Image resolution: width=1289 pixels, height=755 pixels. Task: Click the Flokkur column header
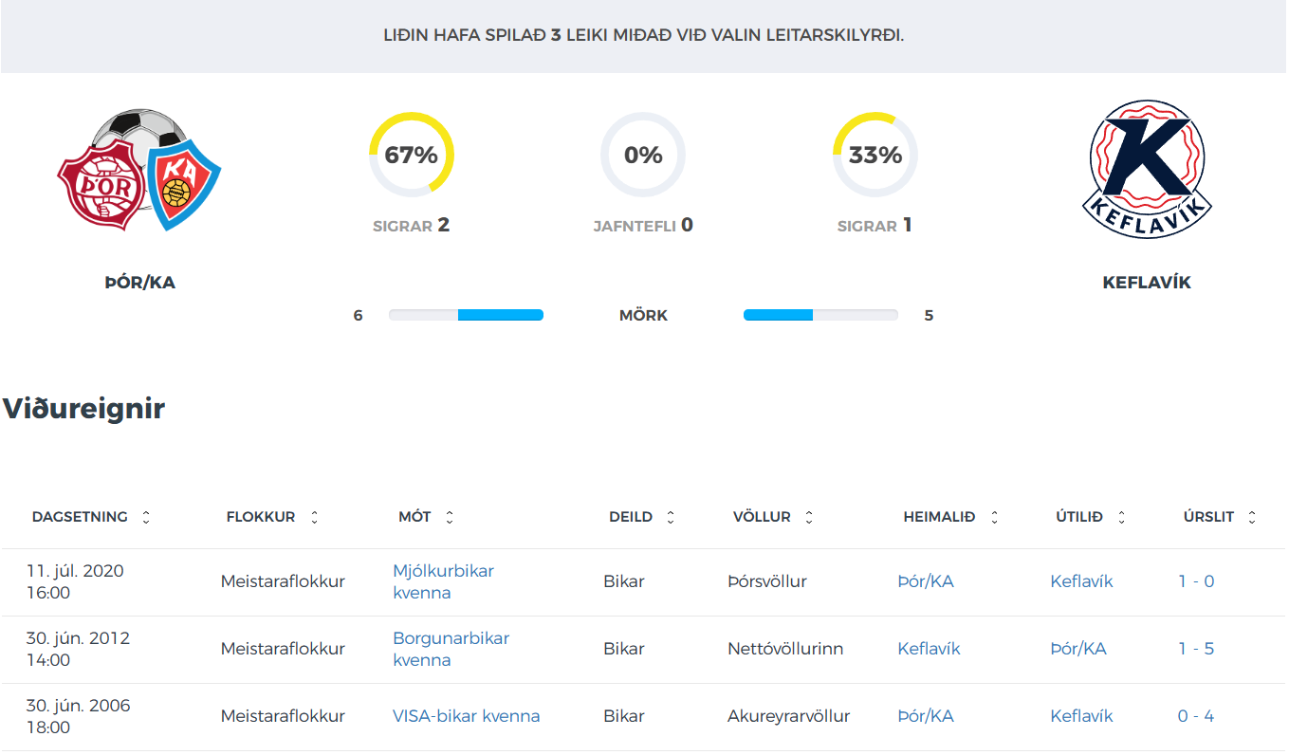pyautogui.click(x=261, y=517)
